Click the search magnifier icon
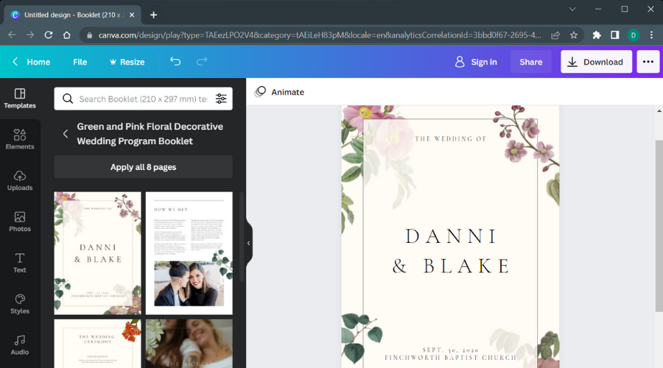Viewport: 663px width, 368px height. [x=68, y=99]
